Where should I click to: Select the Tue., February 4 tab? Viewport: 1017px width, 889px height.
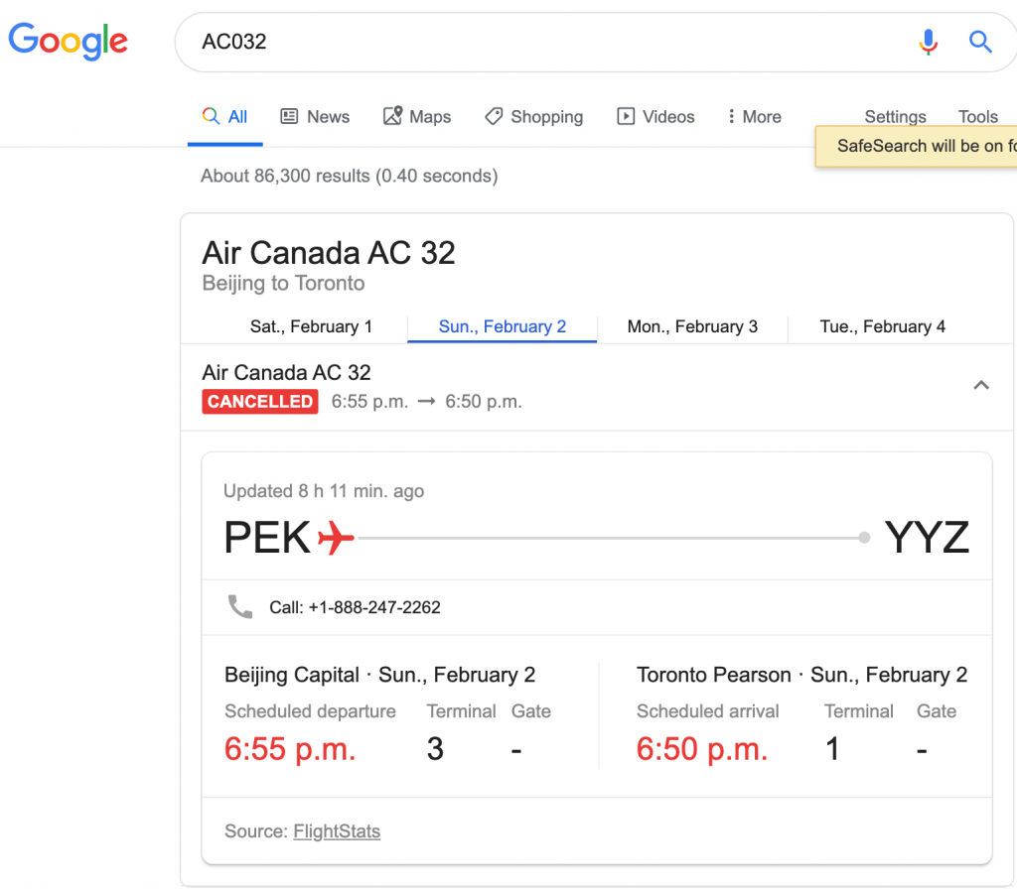click(882, 326)
